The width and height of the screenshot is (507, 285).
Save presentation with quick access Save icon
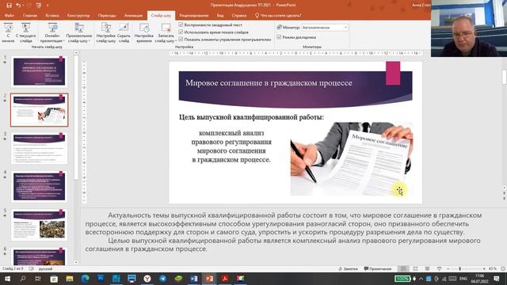pos(9,6)
